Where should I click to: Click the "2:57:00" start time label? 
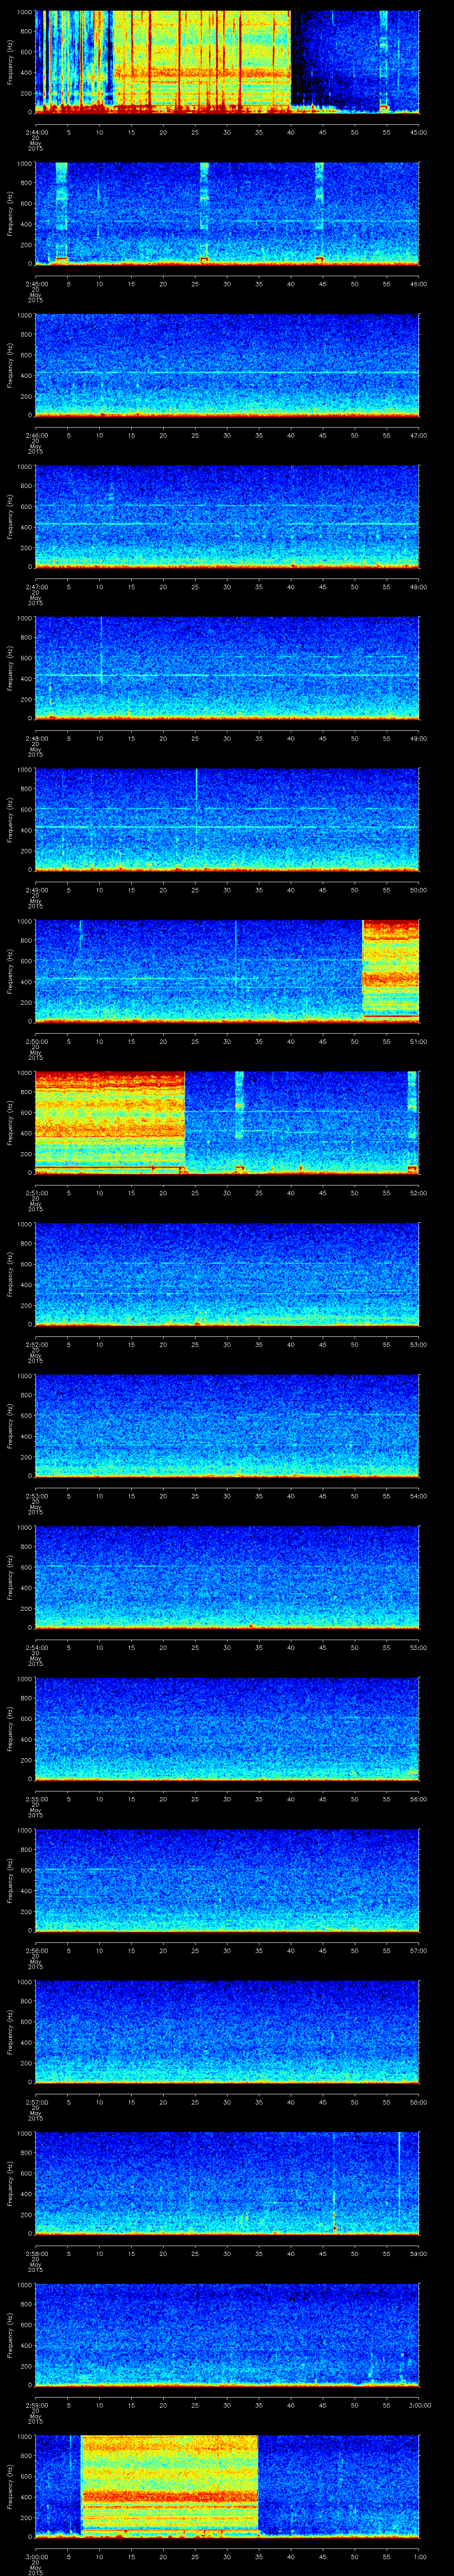coord(36,2102)
